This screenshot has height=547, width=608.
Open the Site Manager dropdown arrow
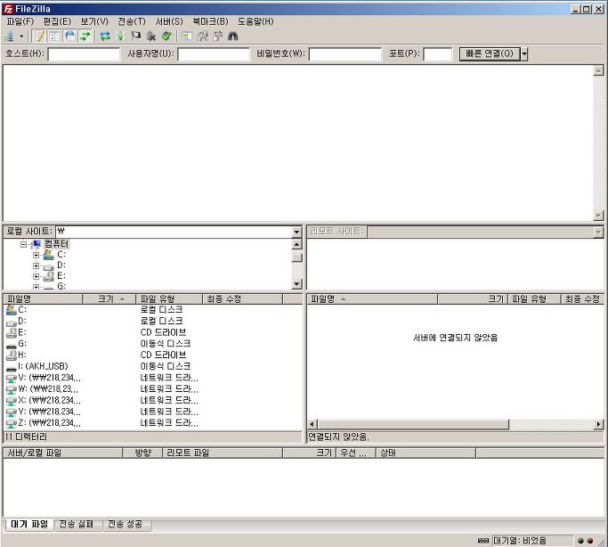coord(21,36)
